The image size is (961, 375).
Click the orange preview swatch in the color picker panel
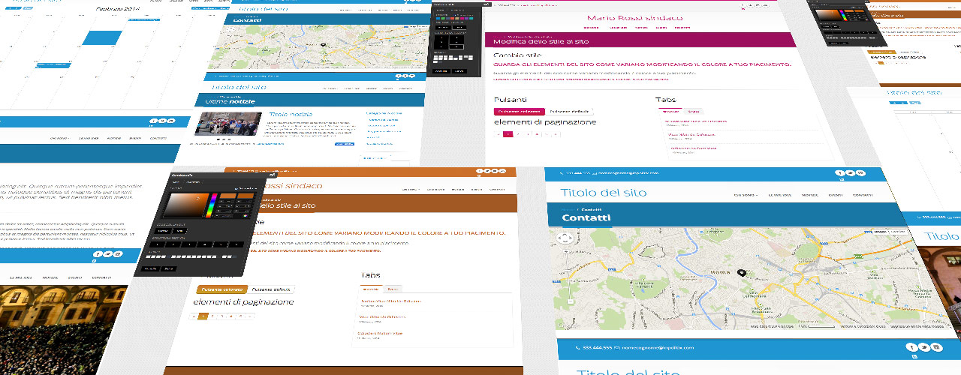click(x=229, y=196)
